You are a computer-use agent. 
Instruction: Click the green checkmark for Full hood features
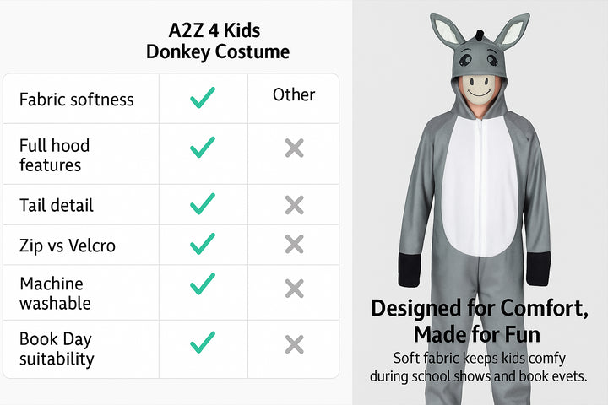click(x=203, y=147)
